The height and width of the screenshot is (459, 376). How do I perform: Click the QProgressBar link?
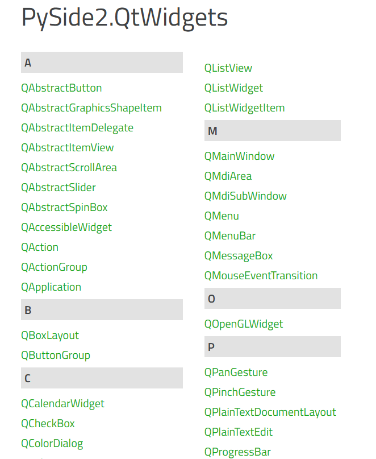(x=237, y=452)
